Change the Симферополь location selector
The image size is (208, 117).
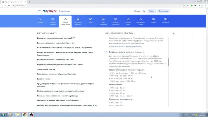click(64, 11)
